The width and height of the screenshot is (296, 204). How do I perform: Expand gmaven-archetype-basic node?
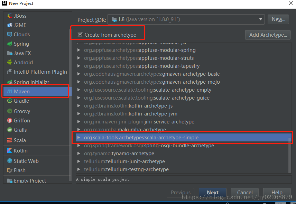pos(79,74)
